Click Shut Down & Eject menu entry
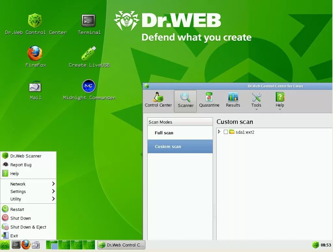 (28, 227)
